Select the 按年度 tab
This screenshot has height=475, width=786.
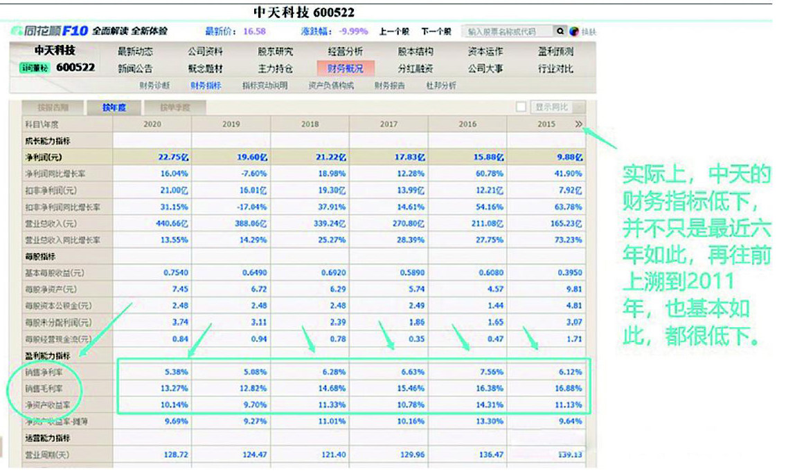pos(114,107)
